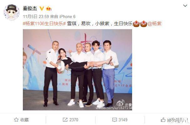Click the second birthday cake emoji

pyautogui.click(x=144, y=24)
